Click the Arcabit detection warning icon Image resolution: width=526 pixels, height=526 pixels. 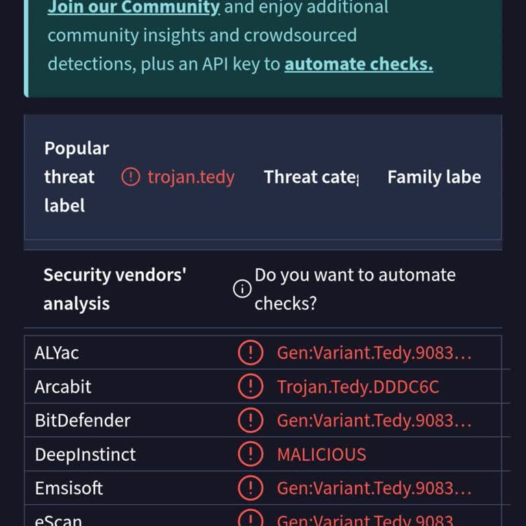(x=251, y=386)
